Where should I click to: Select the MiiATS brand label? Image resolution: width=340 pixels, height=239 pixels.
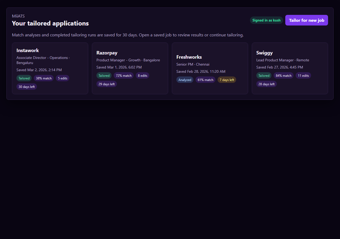[18, 16]
